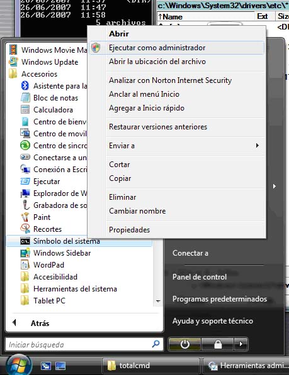
Task: Open Panel de control link
Action: (x=200, y=277)
